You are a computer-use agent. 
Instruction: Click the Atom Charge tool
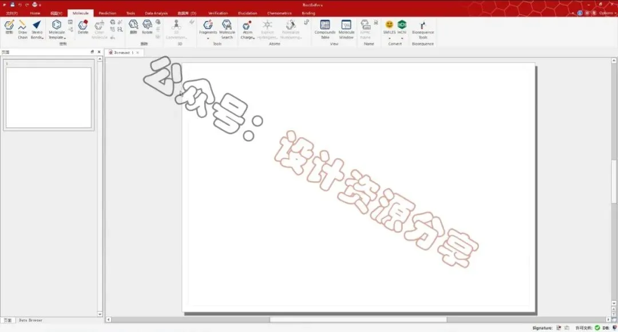(248, 30)
